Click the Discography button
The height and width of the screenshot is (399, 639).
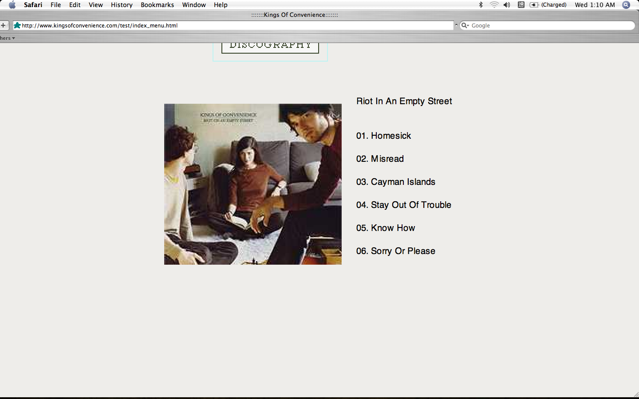(270, 47)
